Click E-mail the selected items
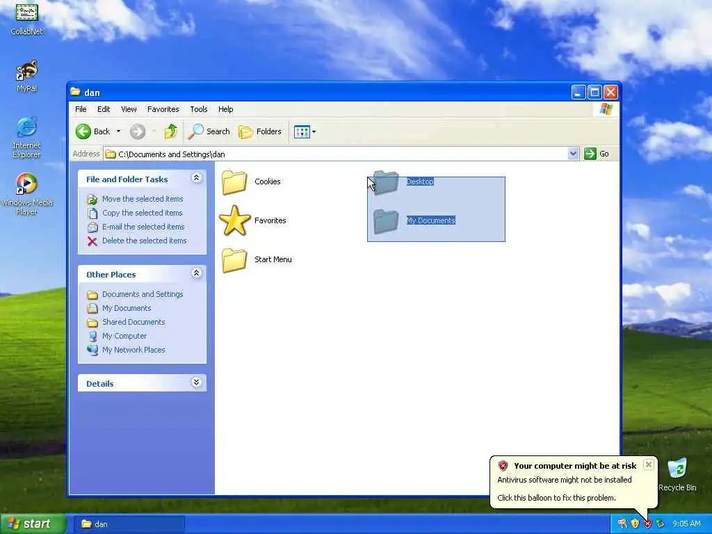Image resolution: width=712 pixels, height=534 pixels. 143,227
